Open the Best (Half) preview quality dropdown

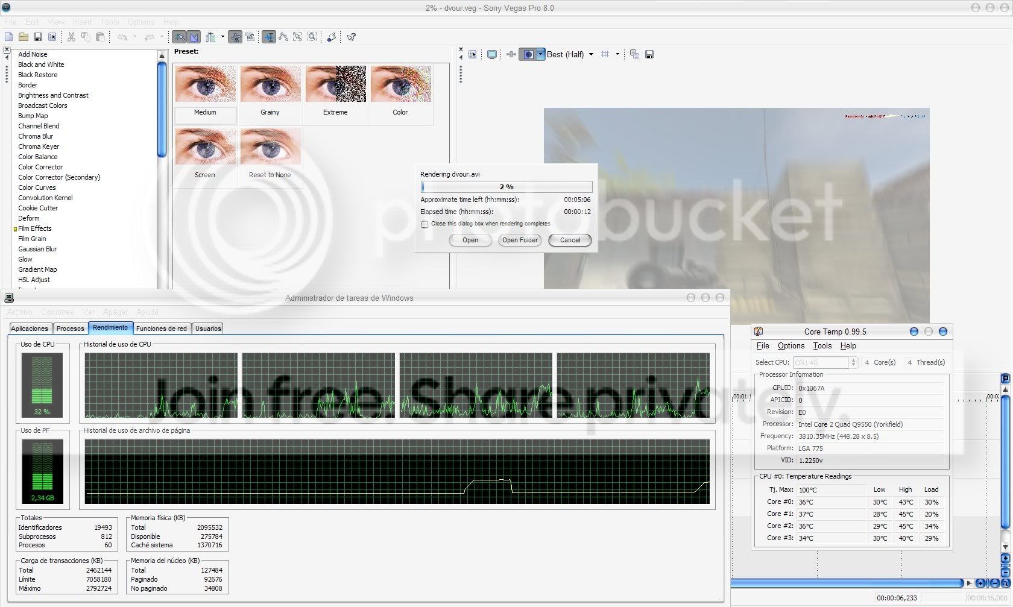pos(592,54)
